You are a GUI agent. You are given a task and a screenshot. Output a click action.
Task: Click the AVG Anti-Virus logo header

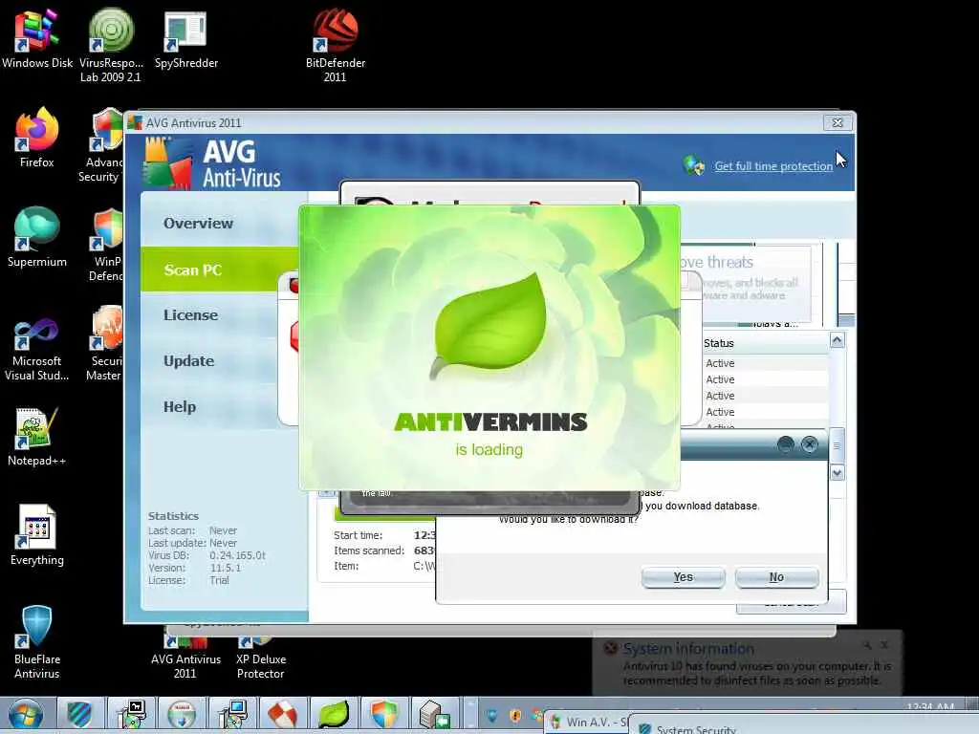click(x=212, y=163)
